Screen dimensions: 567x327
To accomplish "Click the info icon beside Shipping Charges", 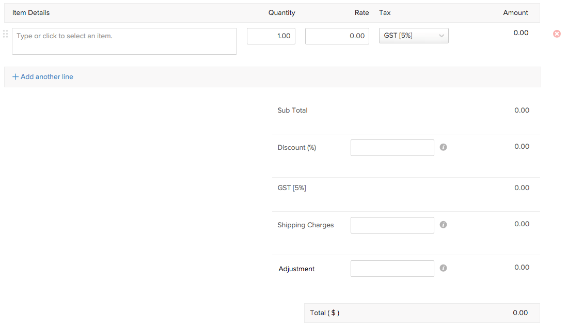I will point(443,225).
